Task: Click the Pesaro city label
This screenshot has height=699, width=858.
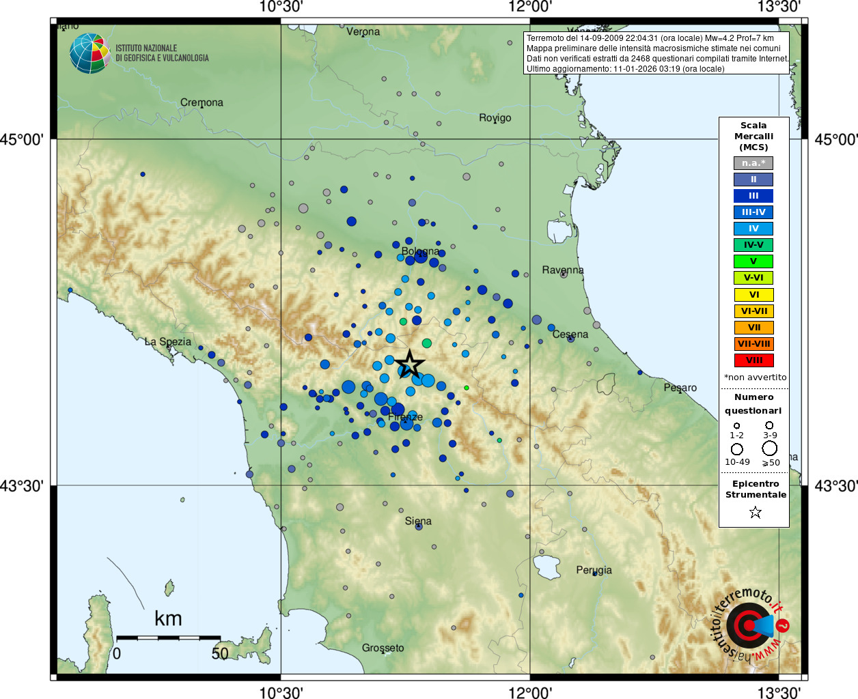Action: click(680, 388)
